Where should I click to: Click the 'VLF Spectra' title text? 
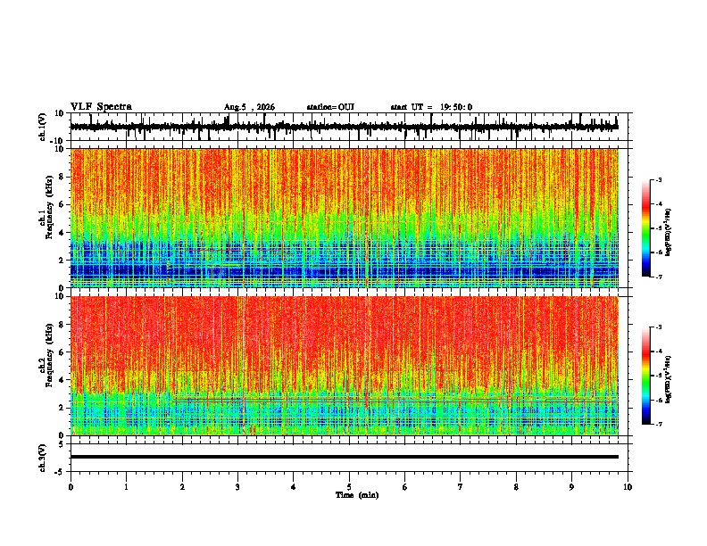click(x=101, y=107)
